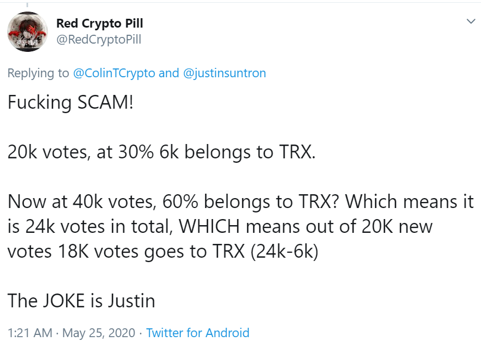
Task: Click the thread connector line above the avatar
Action: pyautogui.click(x=27, y=5)
